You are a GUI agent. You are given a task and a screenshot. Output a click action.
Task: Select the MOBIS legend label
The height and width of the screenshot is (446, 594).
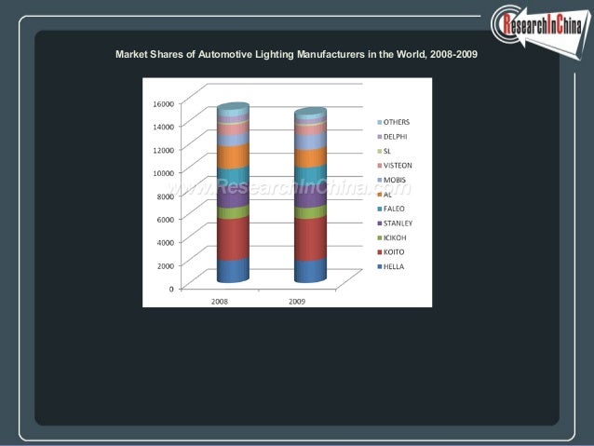tap(395, 180)
